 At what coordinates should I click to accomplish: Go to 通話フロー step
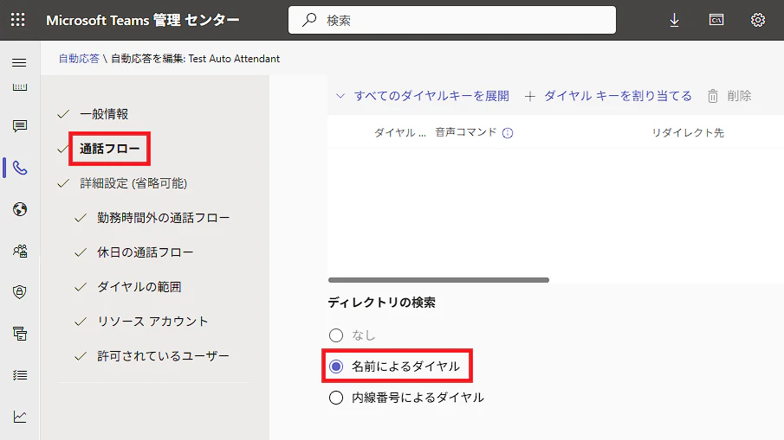[109, 149]
